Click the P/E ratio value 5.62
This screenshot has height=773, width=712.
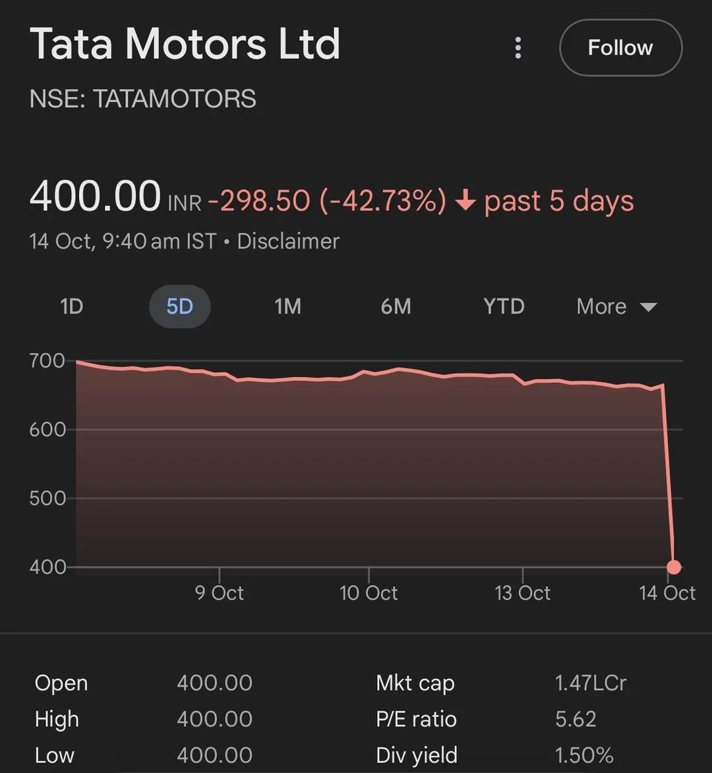[x=576, y=719]
